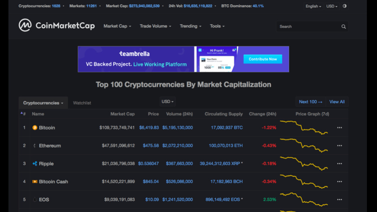The width and height of the screenshot is (377, 212).
Task: Click the View All button
Action: click(337, 102)
